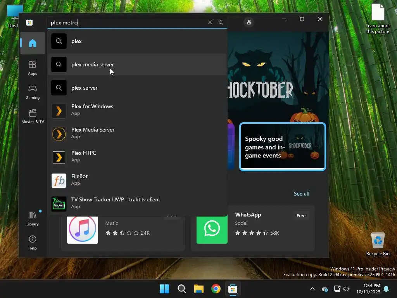Go to the Home section

pyautogui.click(x=33, y=43)
